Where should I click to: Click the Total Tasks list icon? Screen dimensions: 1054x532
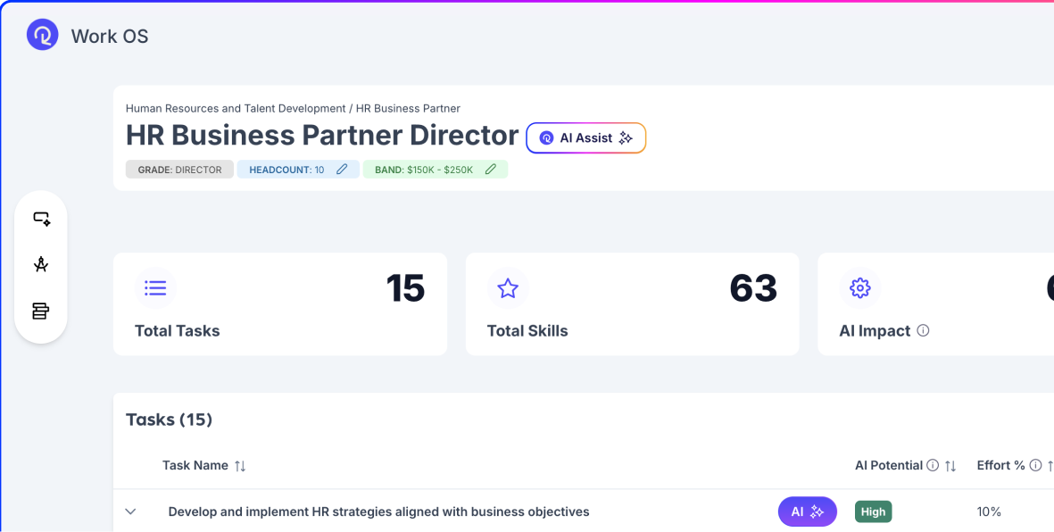(155, 288)
